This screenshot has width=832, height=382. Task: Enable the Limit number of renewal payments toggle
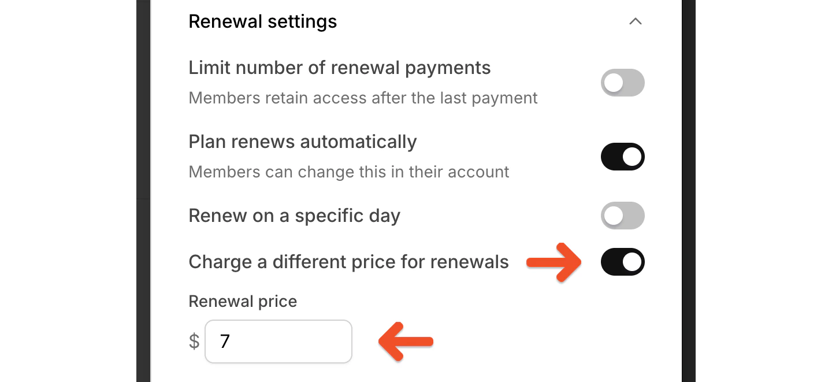[x=622, y=83]
